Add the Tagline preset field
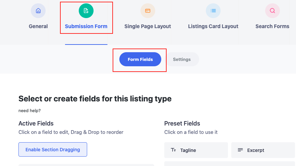Image resolution: width=296 pixels, height=166 pixels. [196, 150]
